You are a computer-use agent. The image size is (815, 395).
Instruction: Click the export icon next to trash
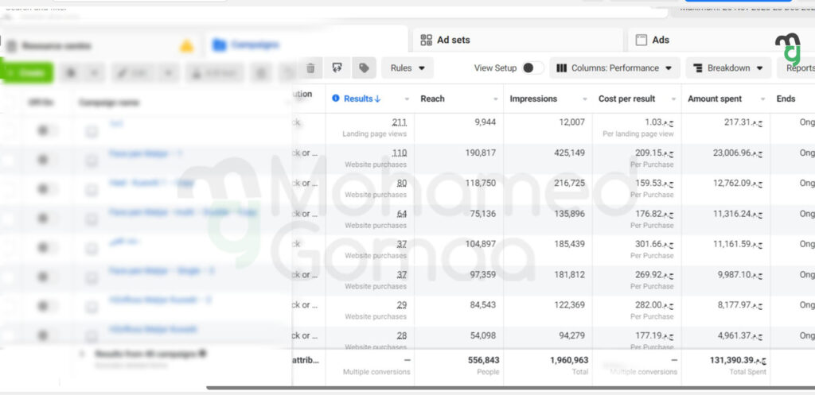click(x=337, y=68)
